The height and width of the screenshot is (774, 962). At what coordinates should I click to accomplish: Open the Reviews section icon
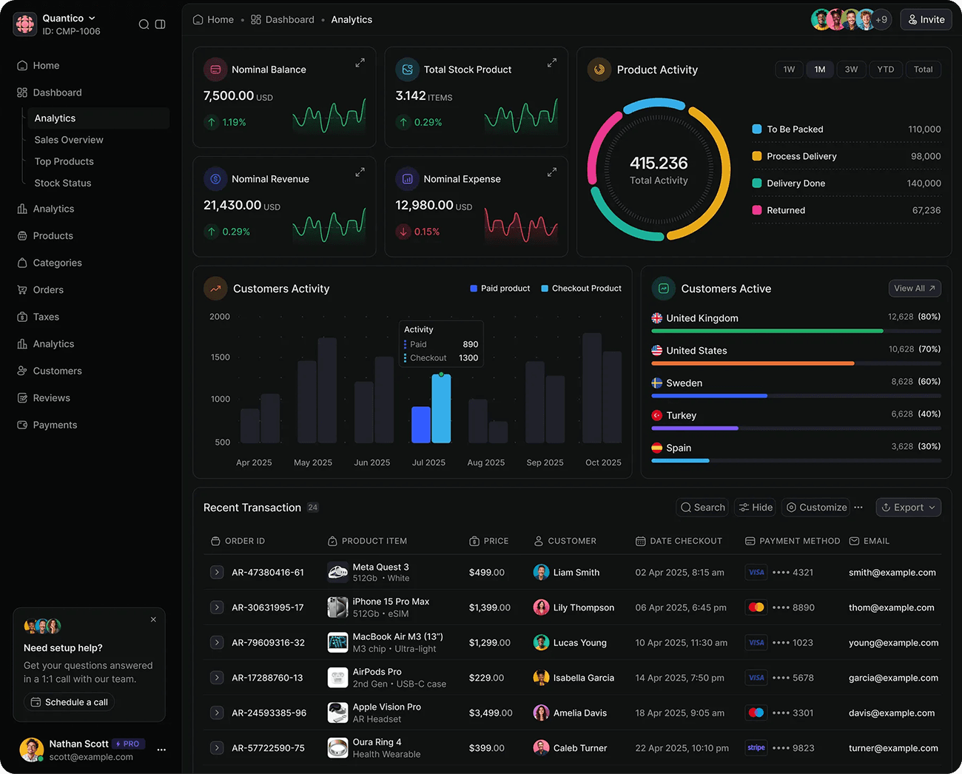[x=22, y=397]
